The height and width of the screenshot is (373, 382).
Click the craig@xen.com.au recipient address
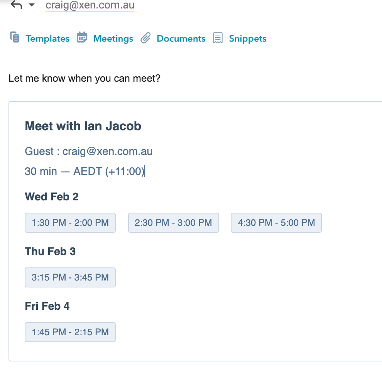point(90,5)
